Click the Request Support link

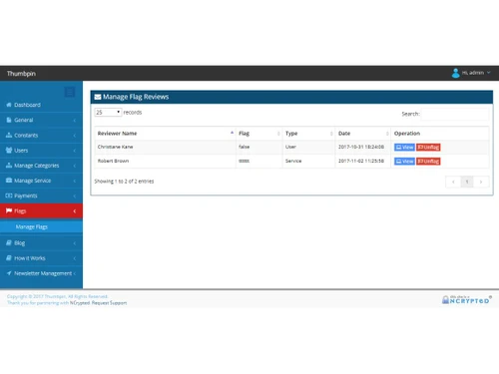pyautogui.click(x=109, y=303)
